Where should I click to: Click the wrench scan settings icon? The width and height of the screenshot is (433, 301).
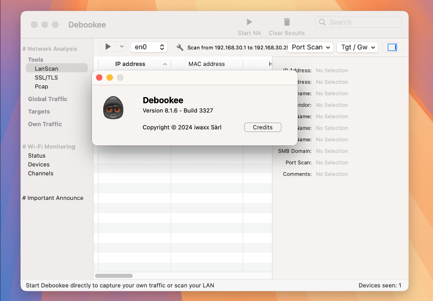180,47
